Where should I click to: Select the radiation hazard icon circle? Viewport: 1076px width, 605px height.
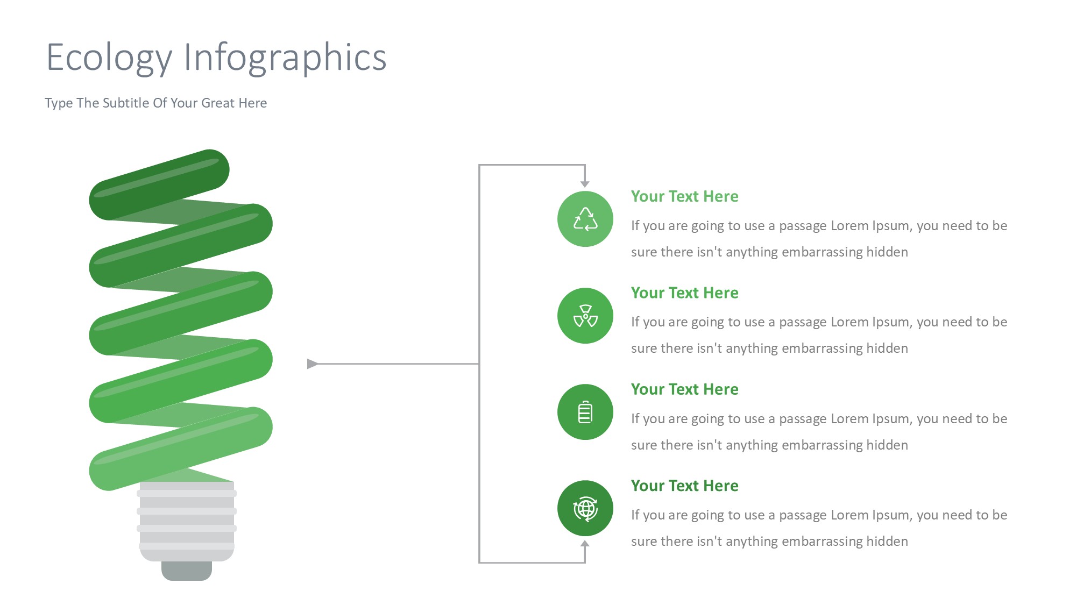[x=585, y=316]
